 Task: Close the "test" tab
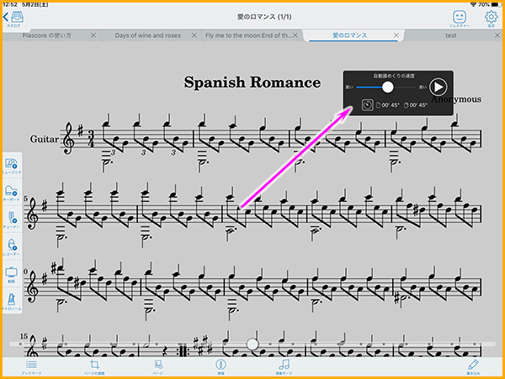pyautogui.click(x=497, y=35)
